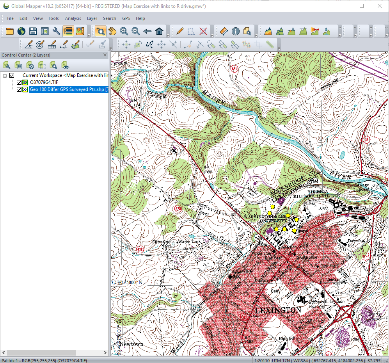Click the Map Layout pin icon
Viewport: 389px width, 363px height.
coord(80,31)
